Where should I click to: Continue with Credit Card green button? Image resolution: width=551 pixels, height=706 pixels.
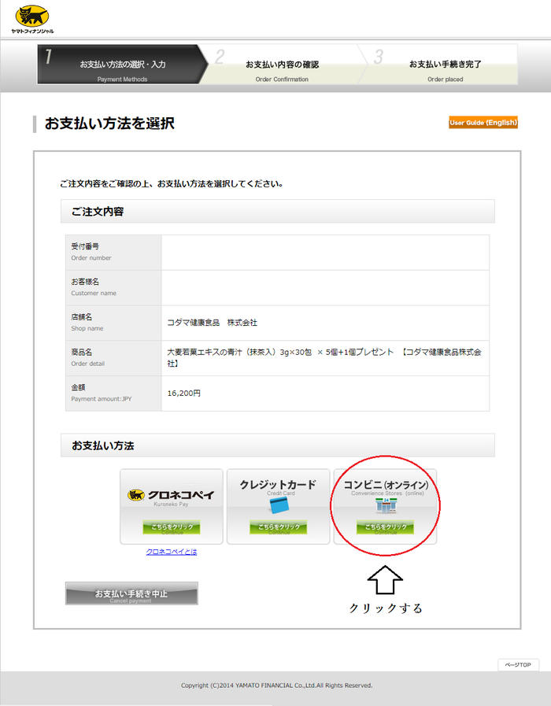(278, 527)
